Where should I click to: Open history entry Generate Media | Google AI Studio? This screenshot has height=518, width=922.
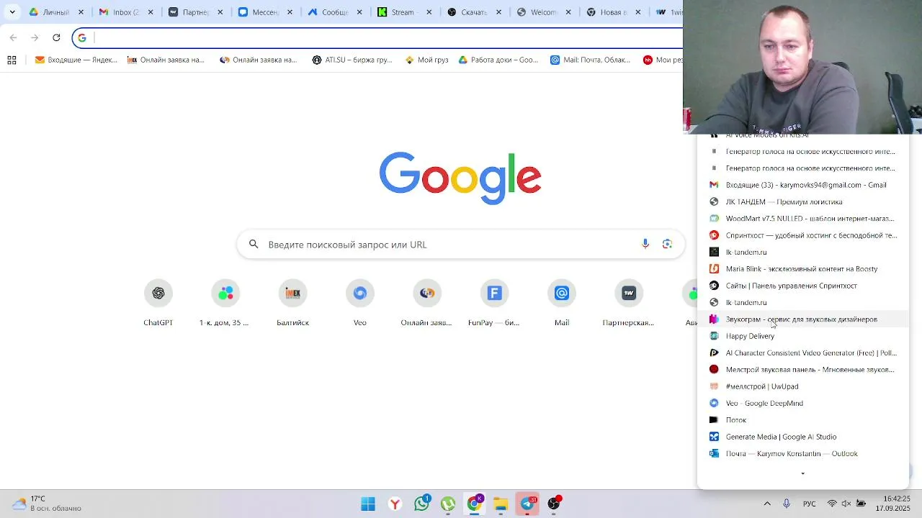point(802,437)
